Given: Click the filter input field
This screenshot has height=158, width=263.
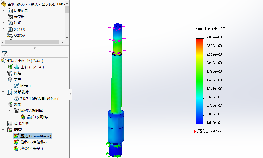Looking at the screenshot, I should pyautogui.click(x=35, y=54).
